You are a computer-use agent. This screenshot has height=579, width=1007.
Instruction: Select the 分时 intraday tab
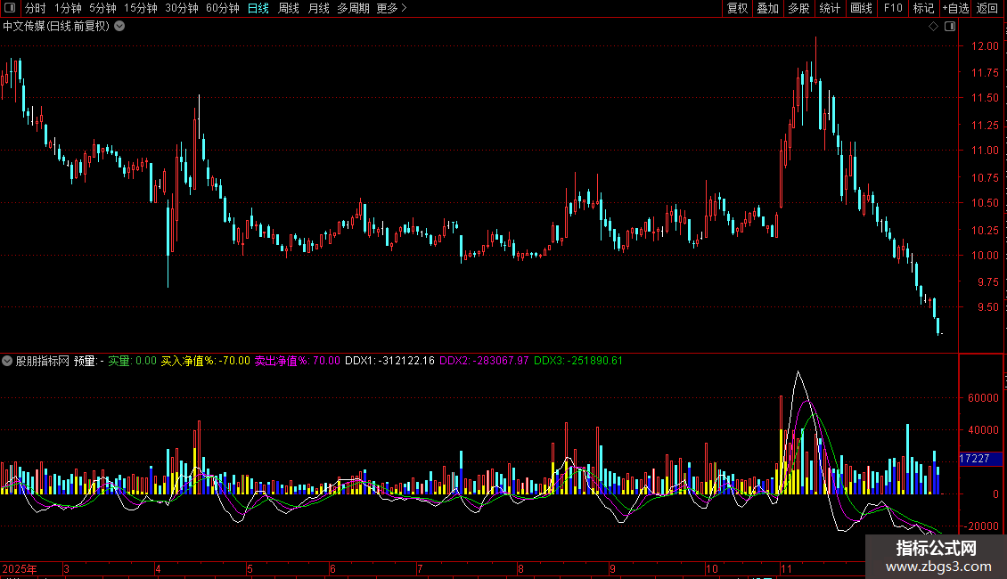coord(35,9)
